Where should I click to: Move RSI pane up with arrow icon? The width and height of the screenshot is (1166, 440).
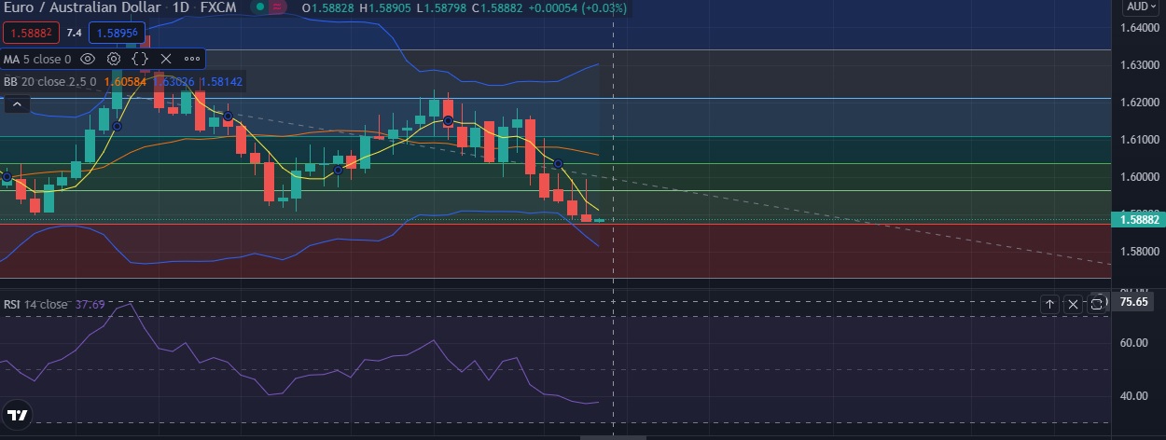(1049, 304)
